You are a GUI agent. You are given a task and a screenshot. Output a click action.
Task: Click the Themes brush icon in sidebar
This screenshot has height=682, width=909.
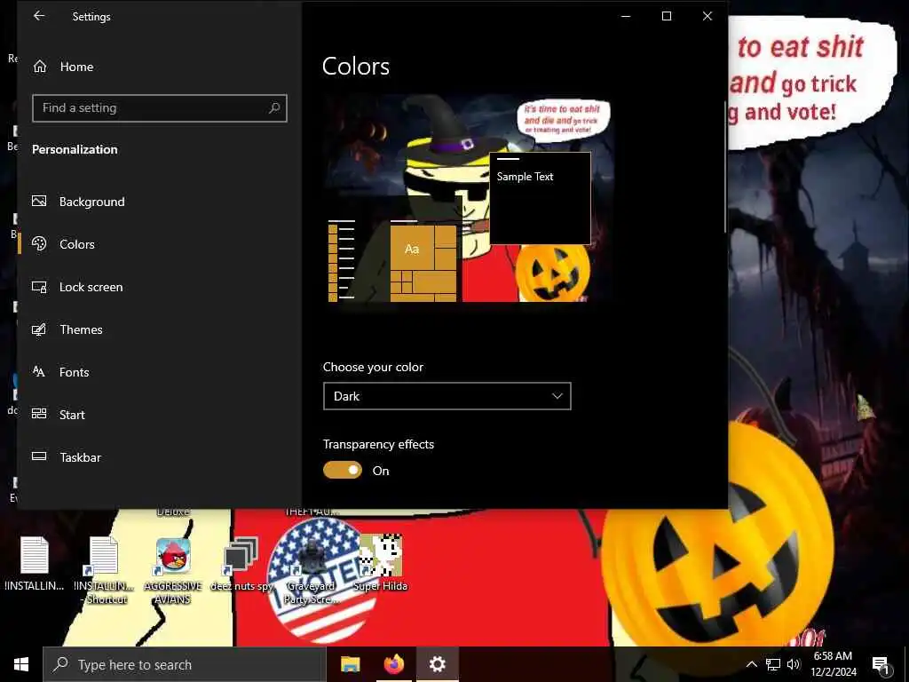point(39,329)
